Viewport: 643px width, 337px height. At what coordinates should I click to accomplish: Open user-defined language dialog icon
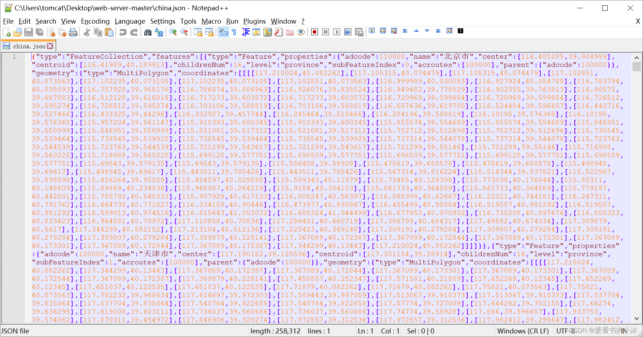tap(257, 32)
